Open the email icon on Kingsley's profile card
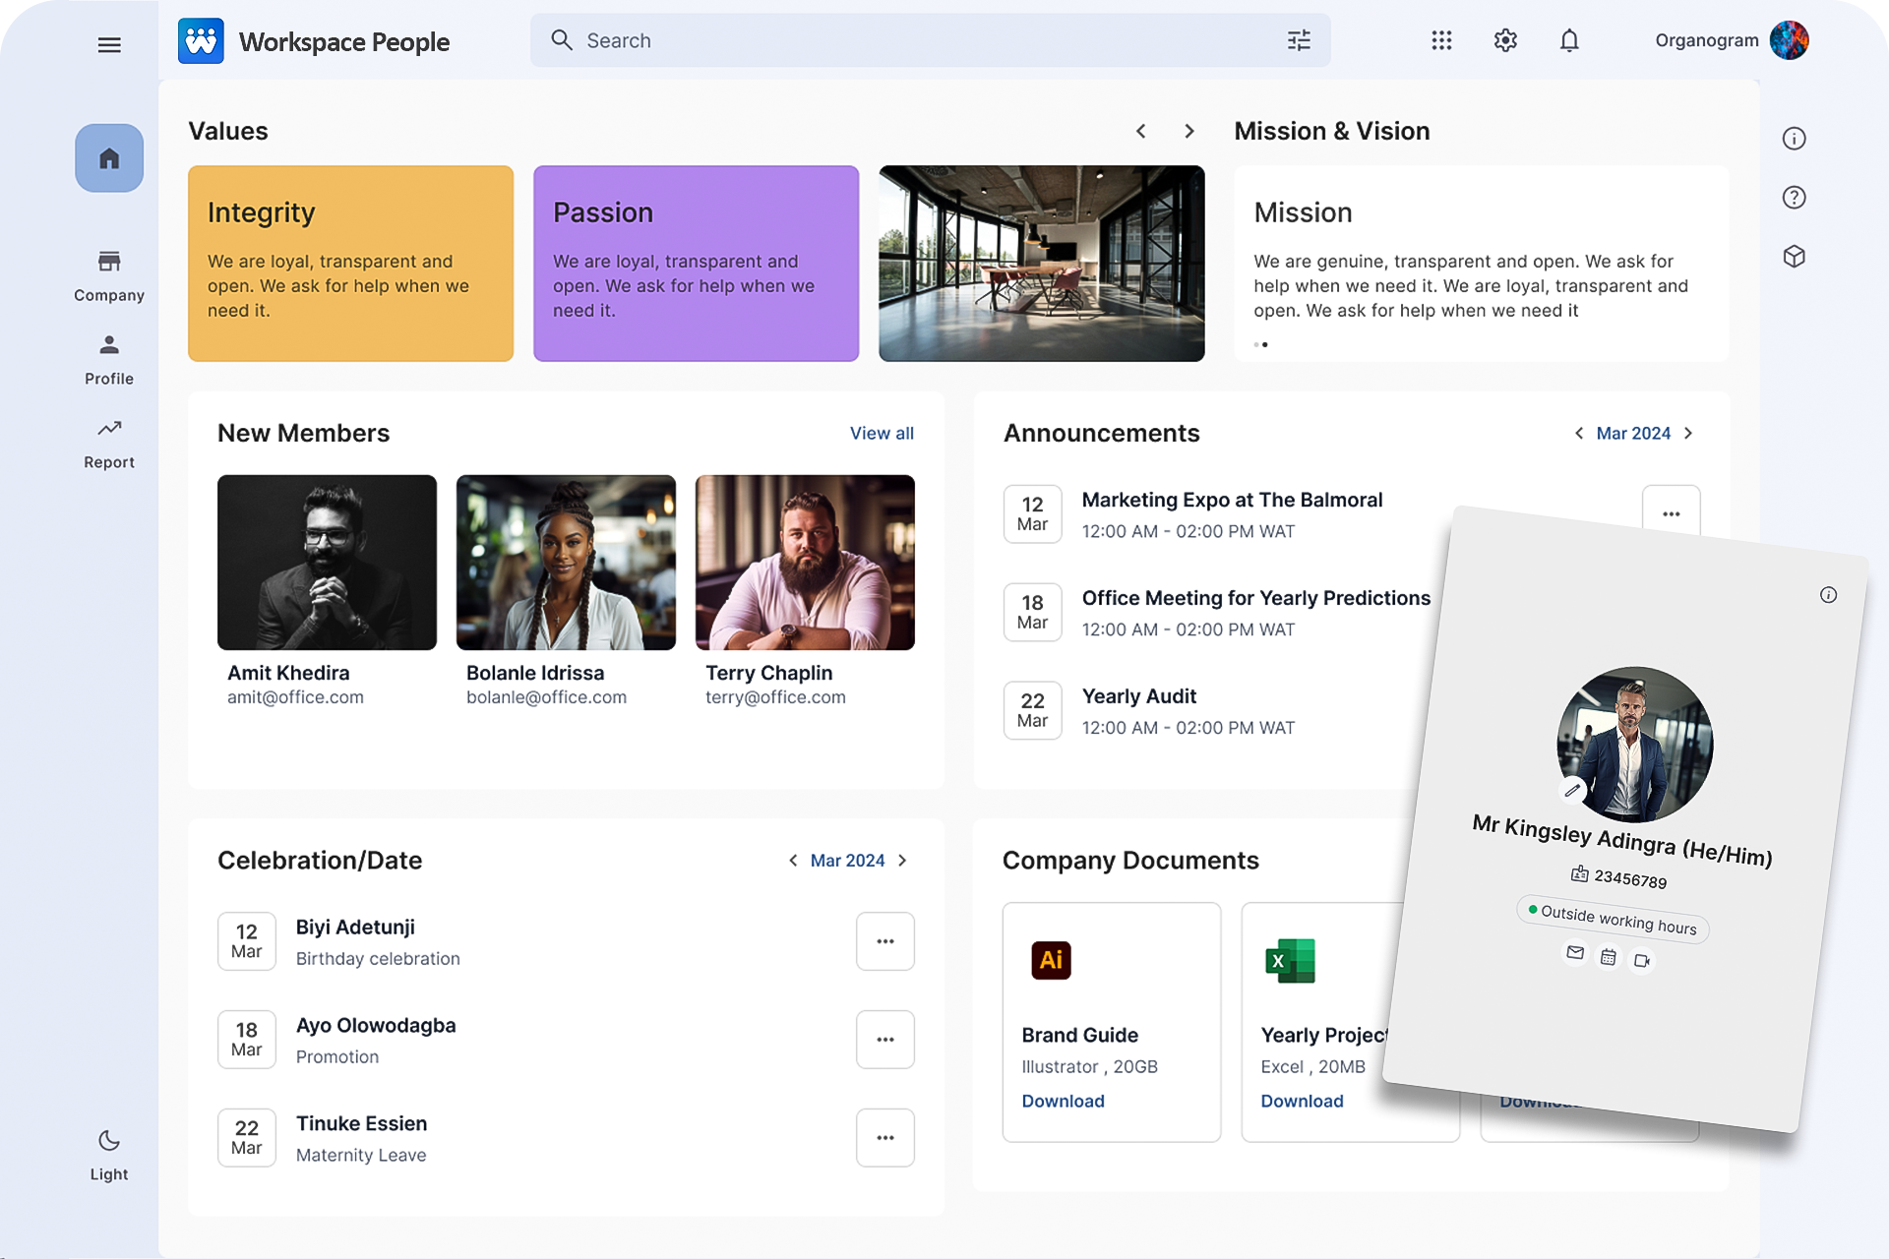Viewport: 1889px width, 1259px height. click(1574, 954)
